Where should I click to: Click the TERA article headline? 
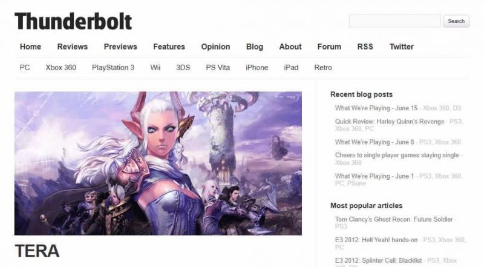point(37,251)
